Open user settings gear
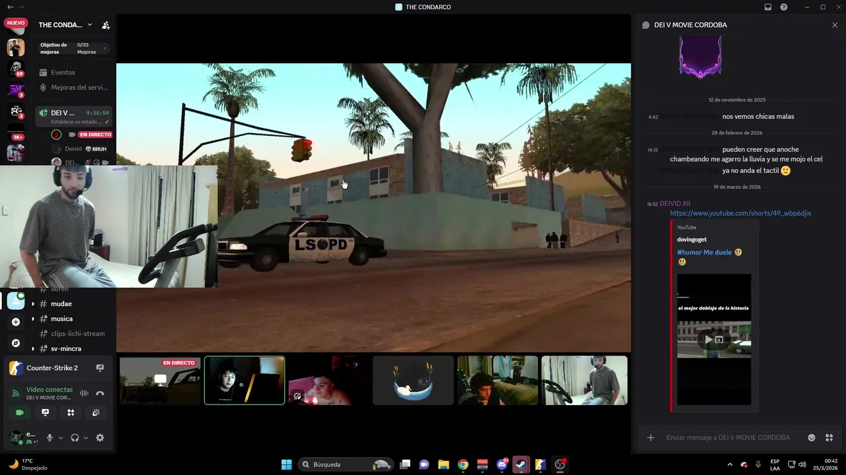 click(x=100, y=437)
